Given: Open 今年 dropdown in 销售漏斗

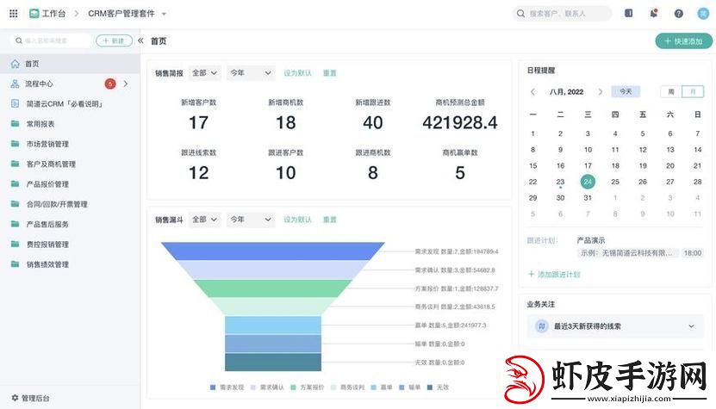Looking at the screenshot, I should pyautogui.click(x=251, y=220).
